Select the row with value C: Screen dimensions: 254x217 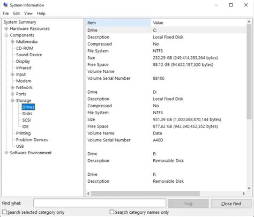point(166,30)
